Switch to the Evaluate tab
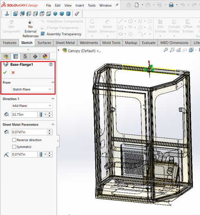Viewport: 200px width, 215px height. [x=149, y=43]
